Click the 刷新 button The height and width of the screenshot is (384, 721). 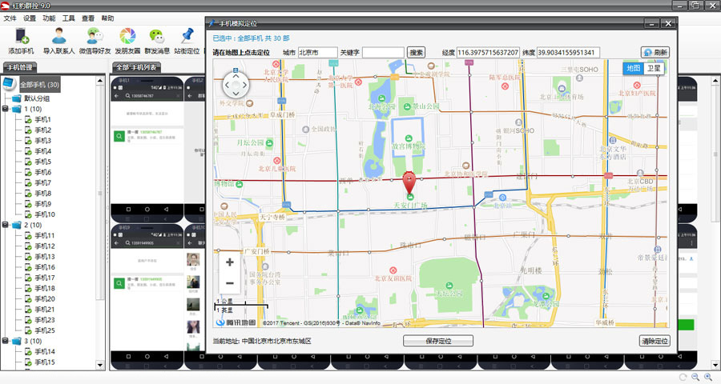(x=655, y=52)
